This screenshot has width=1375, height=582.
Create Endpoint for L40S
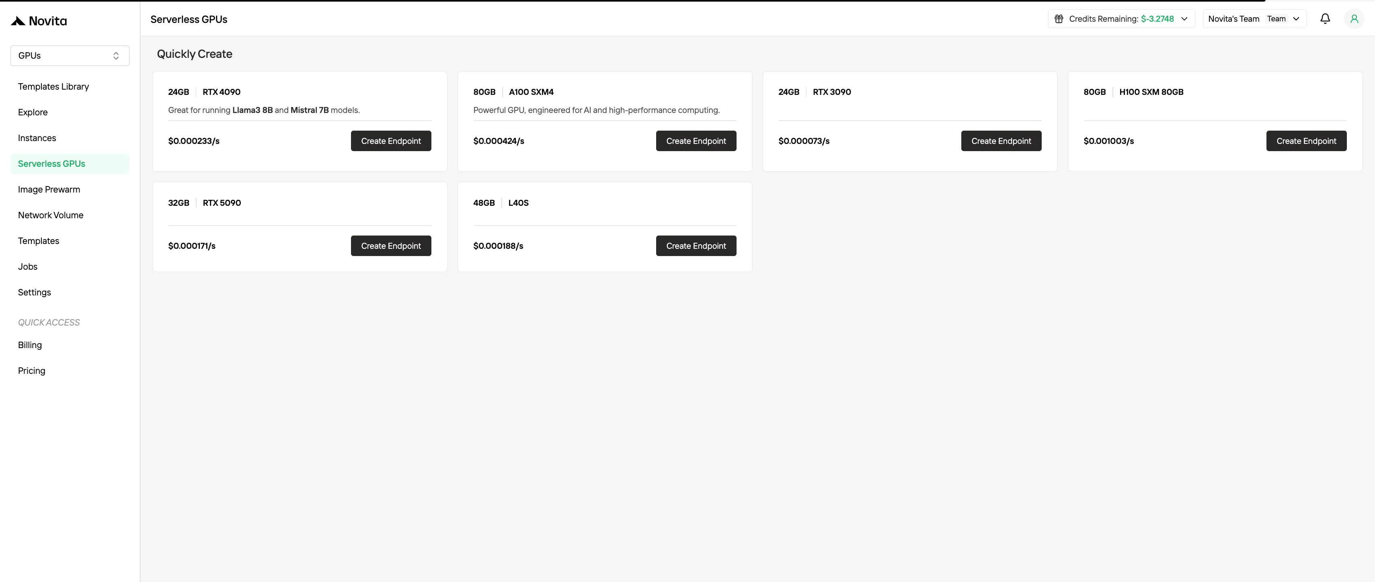tap(696, 246)
